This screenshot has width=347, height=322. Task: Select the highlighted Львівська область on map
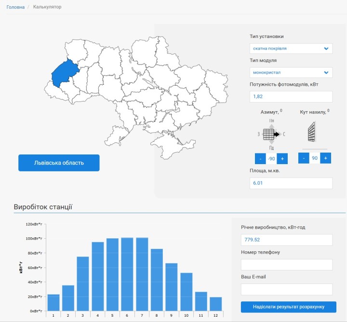pos(64,73)
